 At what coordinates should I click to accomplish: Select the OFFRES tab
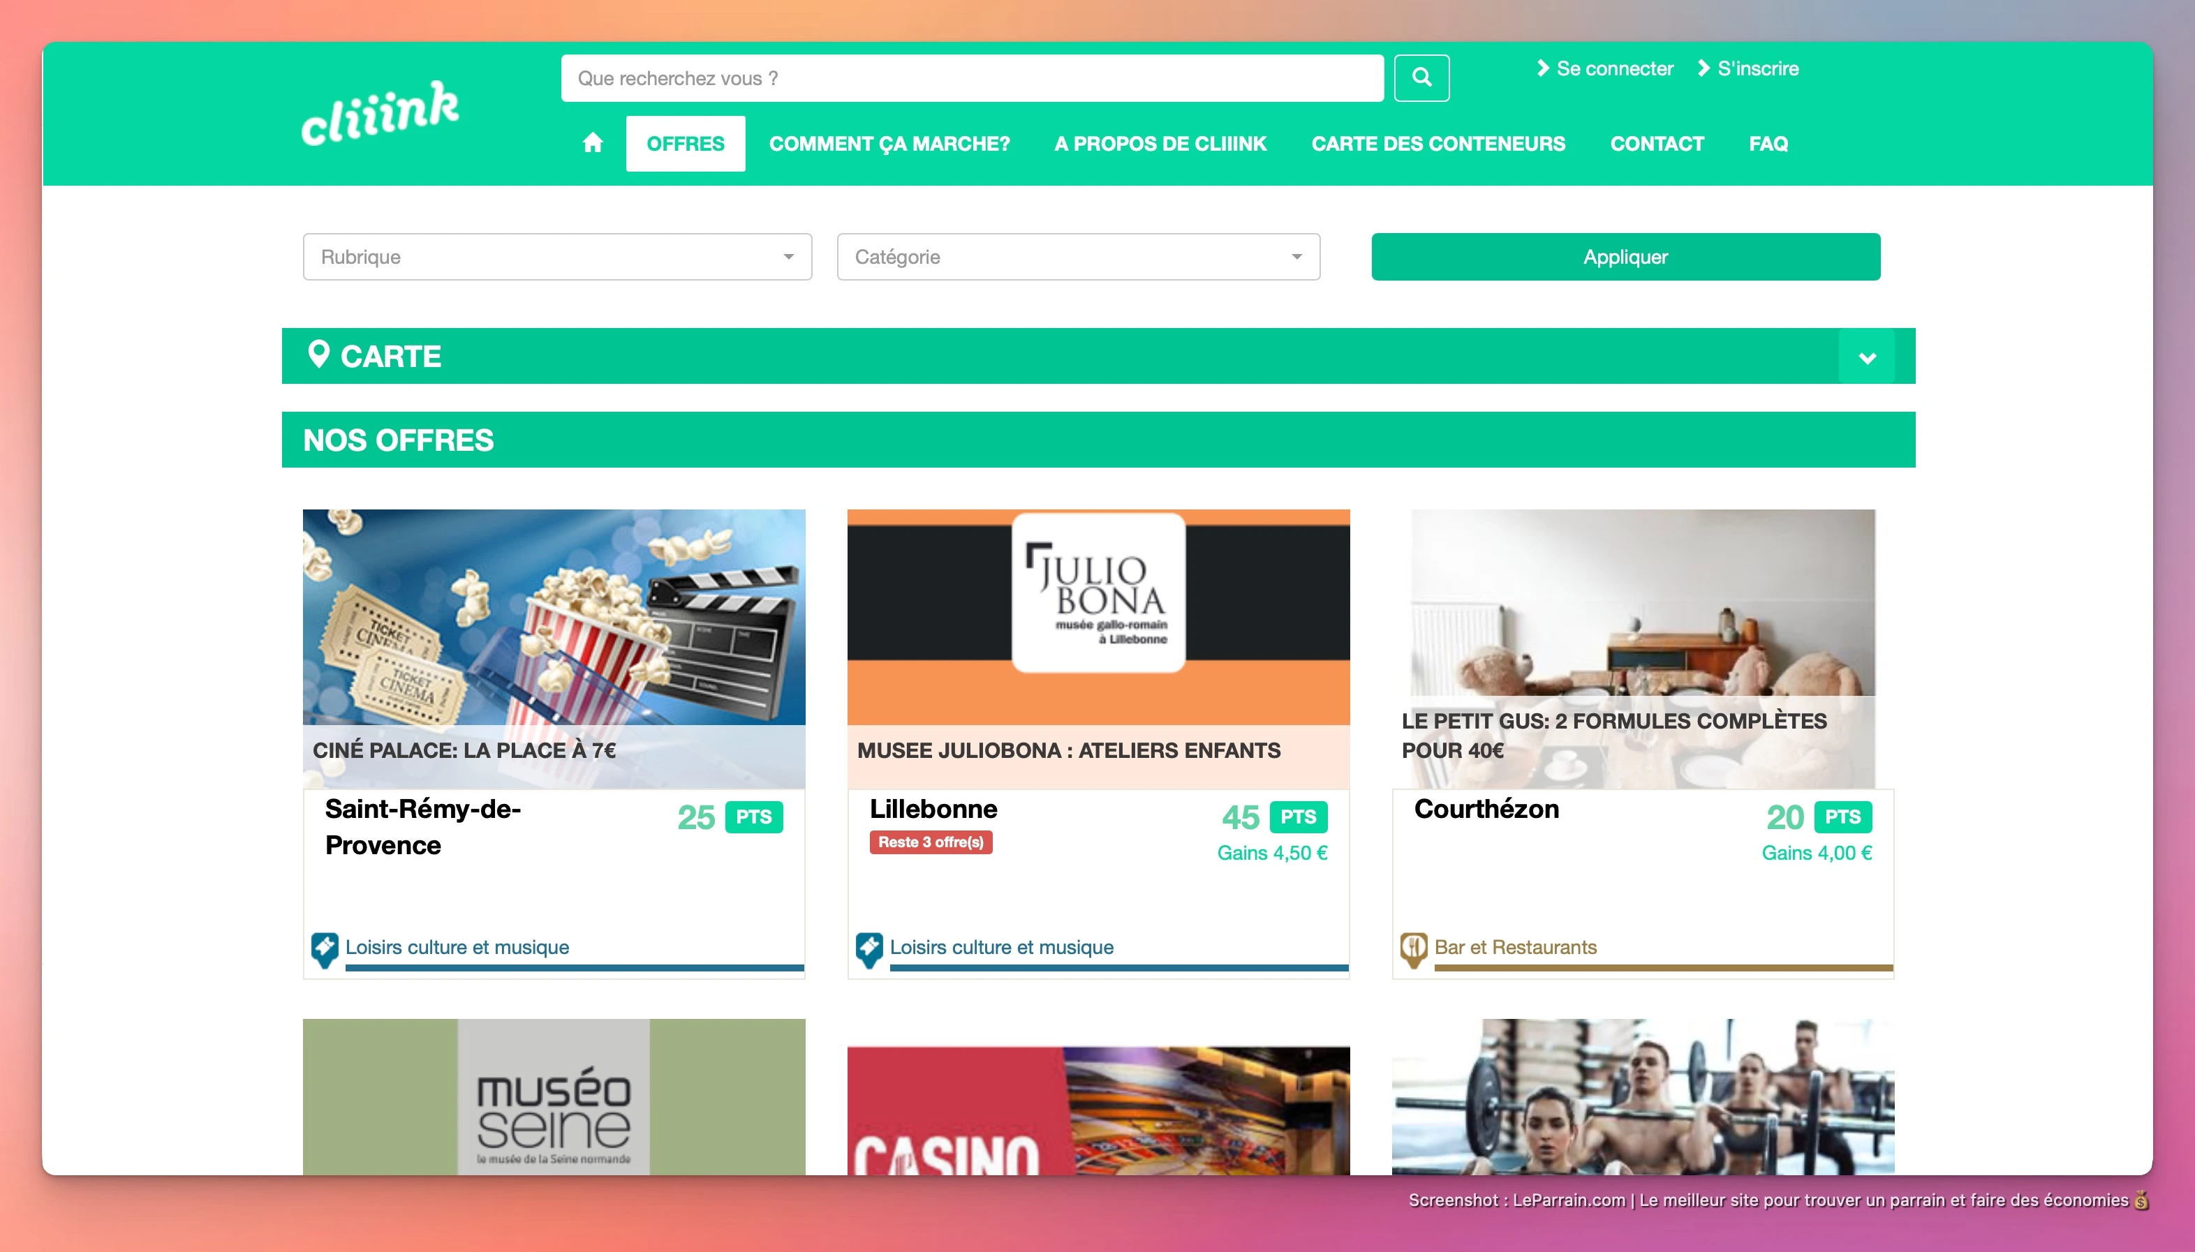pos(685,144)
